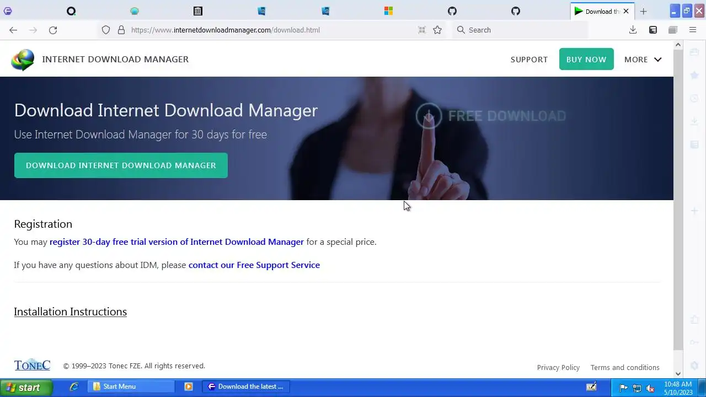
Task: Click the save-to-pocket style icon beside downloads
Action: [x=653, y=30]
